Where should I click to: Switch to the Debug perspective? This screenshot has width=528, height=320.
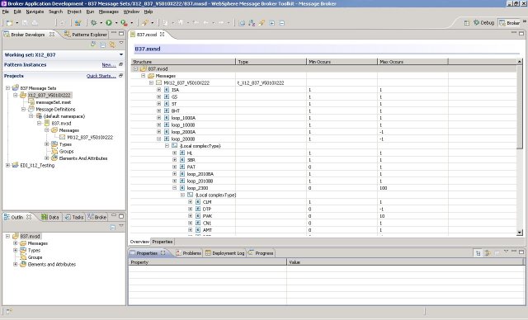pos(484,23)
